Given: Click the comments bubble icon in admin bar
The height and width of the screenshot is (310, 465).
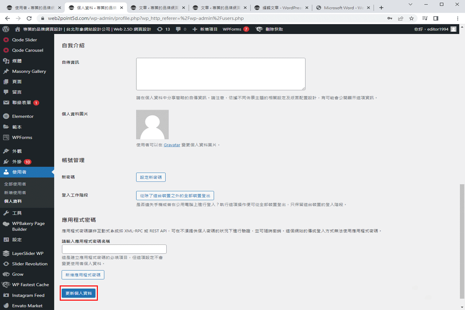Looking at the screenshot, I should tap(178, 29).
